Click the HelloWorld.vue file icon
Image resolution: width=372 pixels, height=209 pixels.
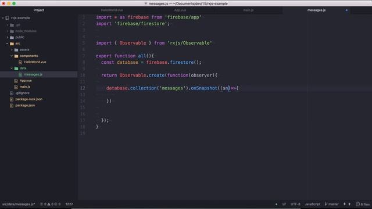pyautogui.click(x=20, y=62)
